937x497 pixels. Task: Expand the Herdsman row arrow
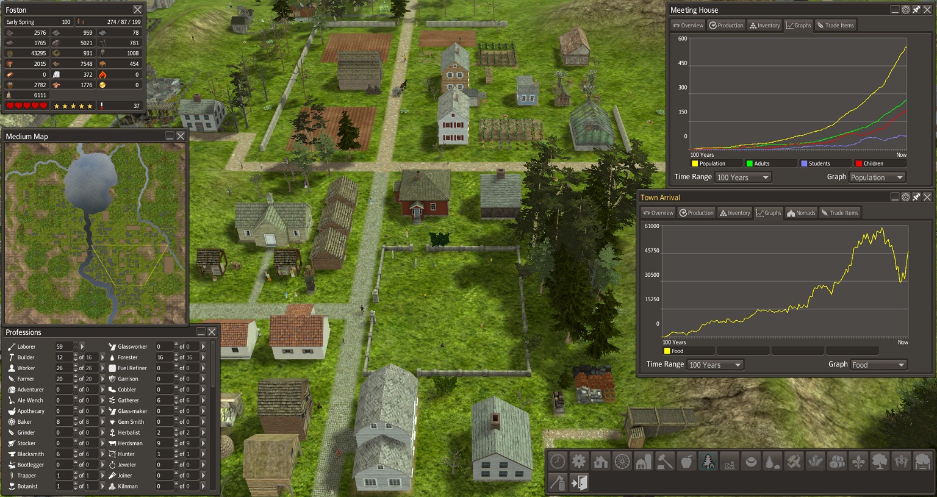[203, 443]
